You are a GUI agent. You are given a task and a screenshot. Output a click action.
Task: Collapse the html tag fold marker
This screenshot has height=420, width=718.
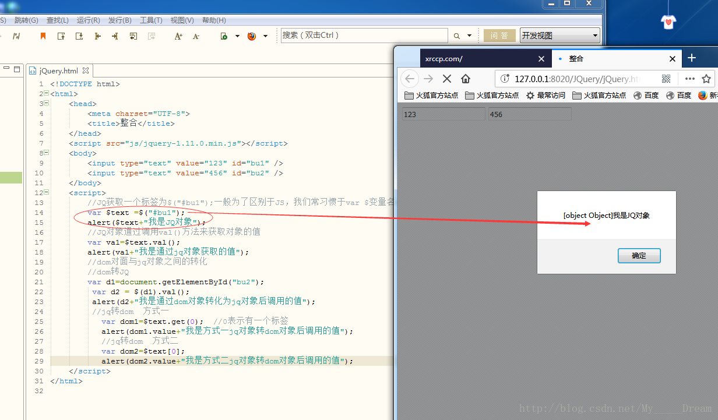(46, 94)
